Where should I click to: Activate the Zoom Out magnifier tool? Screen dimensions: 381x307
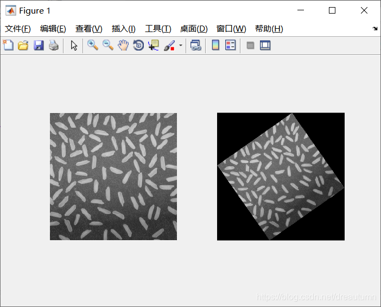108,46
